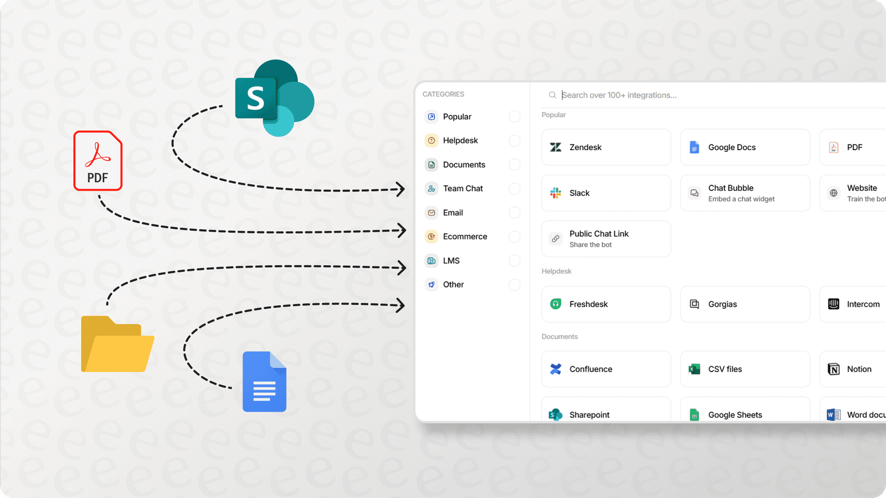Select the Intercom integration icon
This screenshot has height=498, width=886.
[833, 304]
